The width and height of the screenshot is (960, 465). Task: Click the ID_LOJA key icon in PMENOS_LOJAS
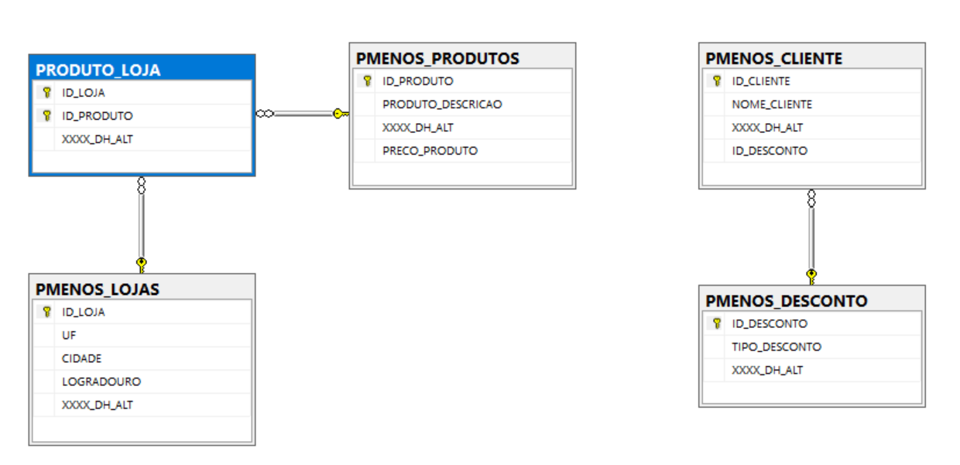[46, 313]
